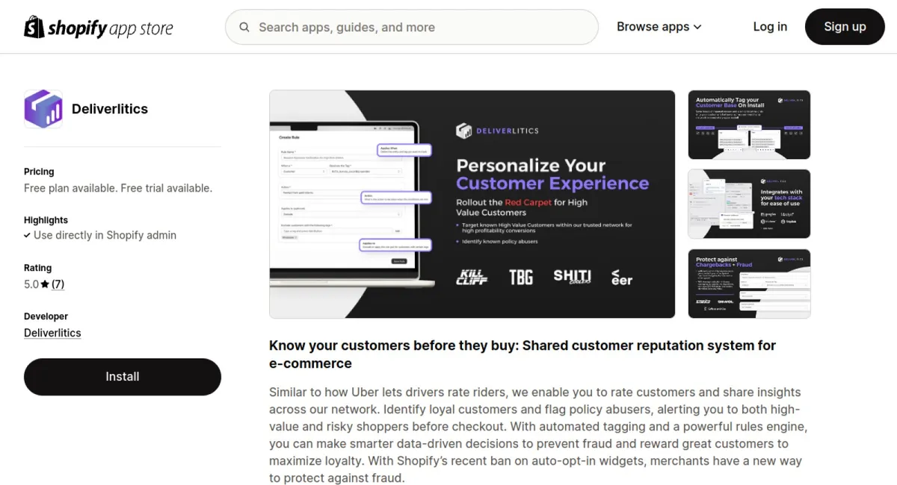Open Integrates with your tech stack thumbnail
The height and width of the screenshot is (485, 897).
click(749, 204)
